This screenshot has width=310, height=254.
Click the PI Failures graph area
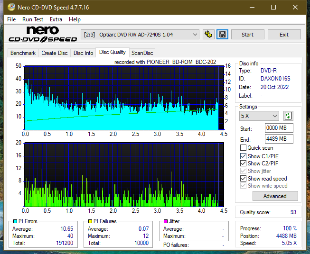coord(124,174)
